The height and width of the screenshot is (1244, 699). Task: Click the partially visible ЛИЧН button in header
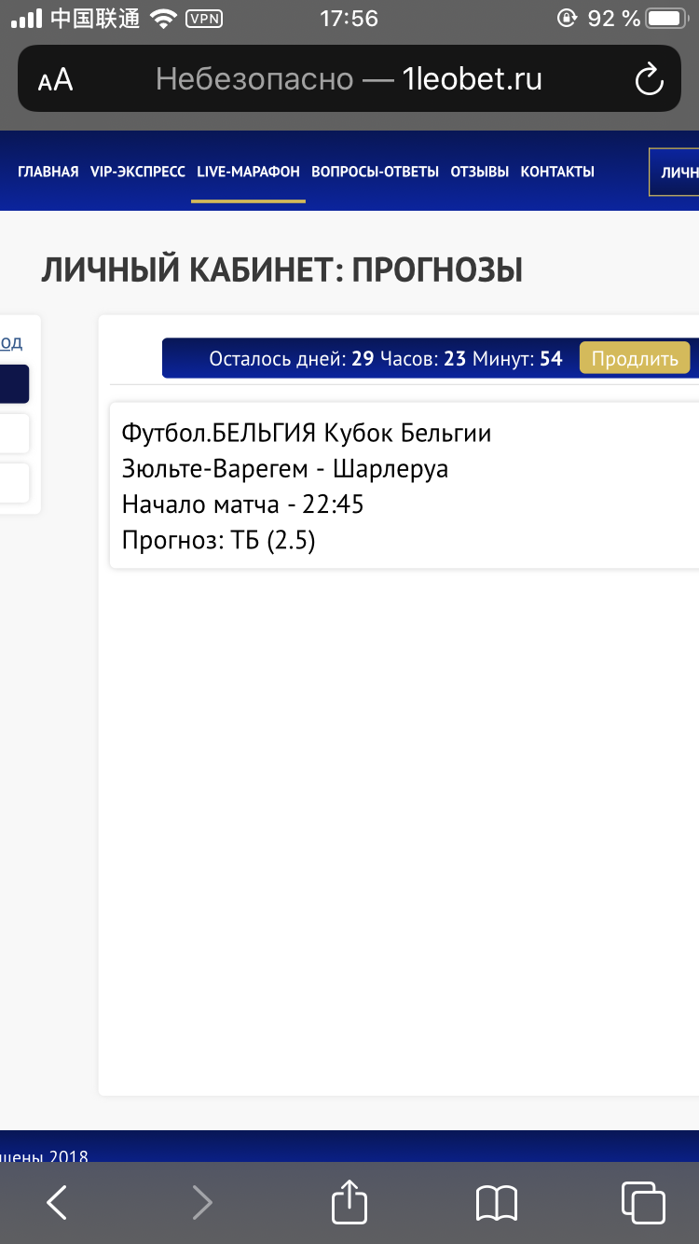point(674,173)
